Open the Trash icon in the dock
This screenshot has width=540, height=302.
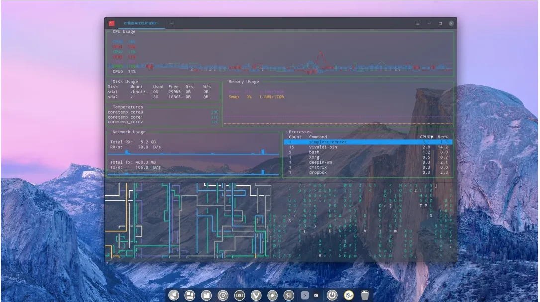pos(365,295)
